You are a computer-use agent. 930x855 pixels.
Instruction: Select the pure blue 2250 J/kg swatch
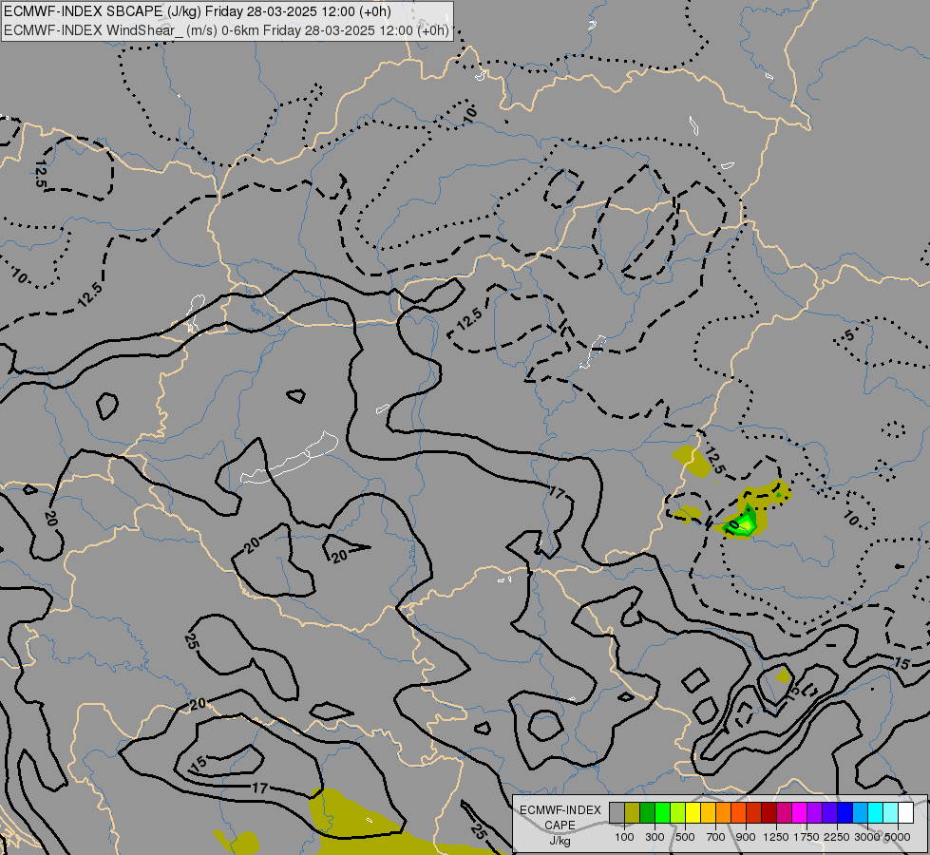point(845,813)
